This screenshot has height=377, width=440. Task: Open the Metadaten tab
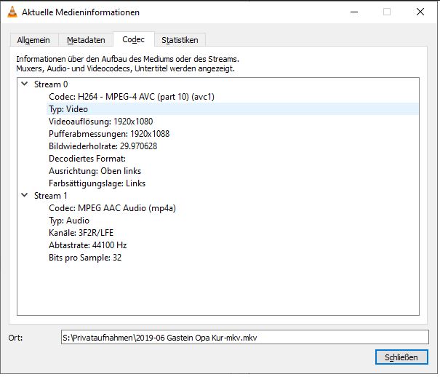tap(86, 40)
